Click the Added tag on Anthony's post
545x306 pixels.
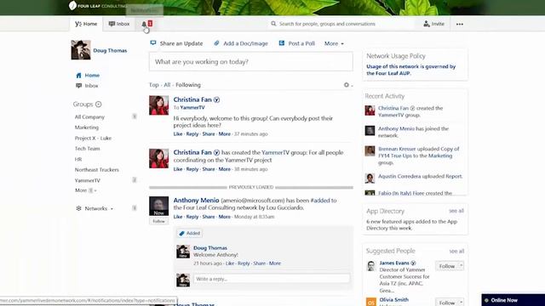click(x=189, y=233)
